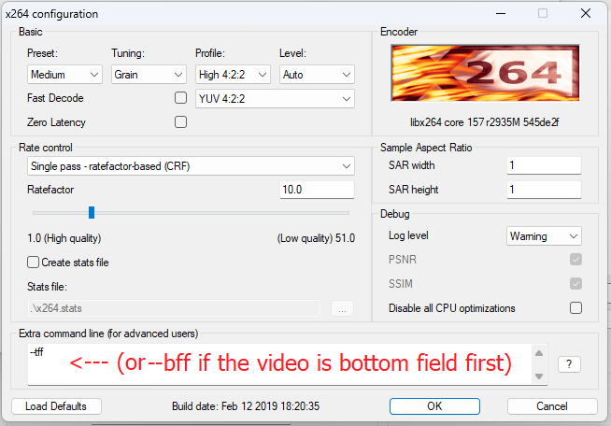Enable the Fast Decode checkbox

(x=181, y=97)
